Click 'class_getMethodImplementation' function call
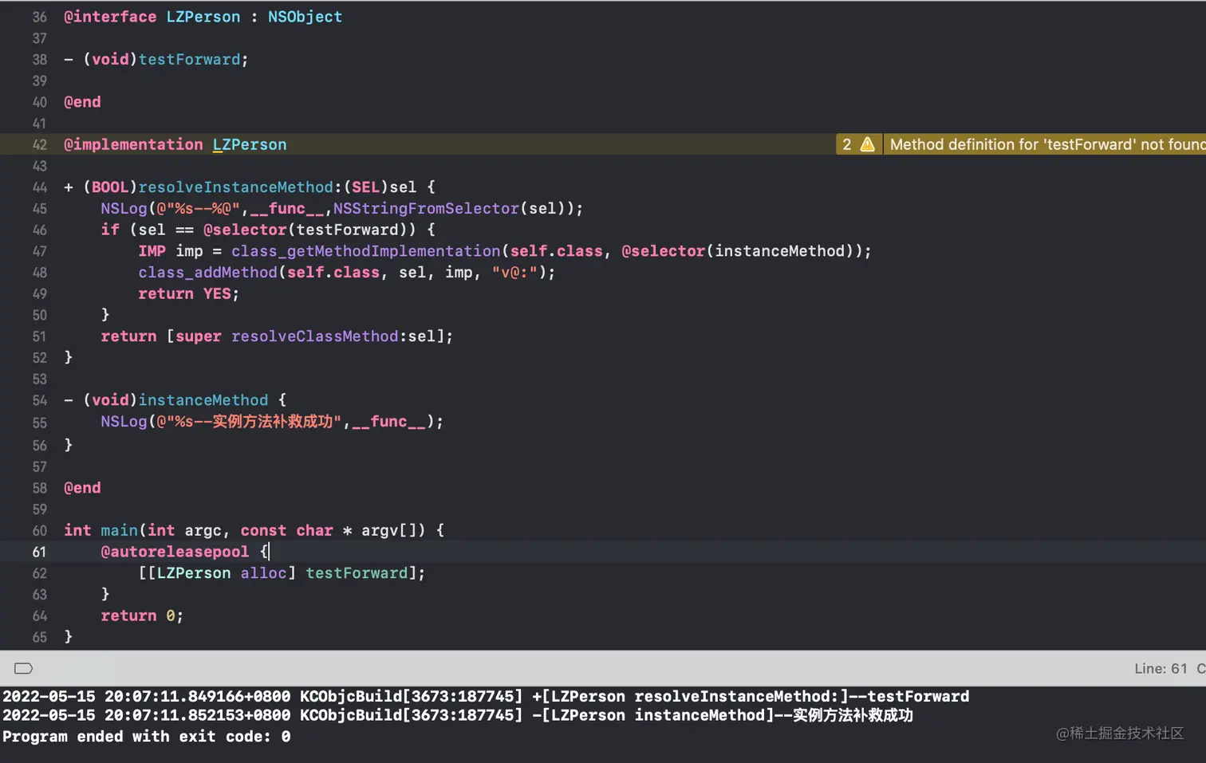The image size is (1206, 763). 366,251
